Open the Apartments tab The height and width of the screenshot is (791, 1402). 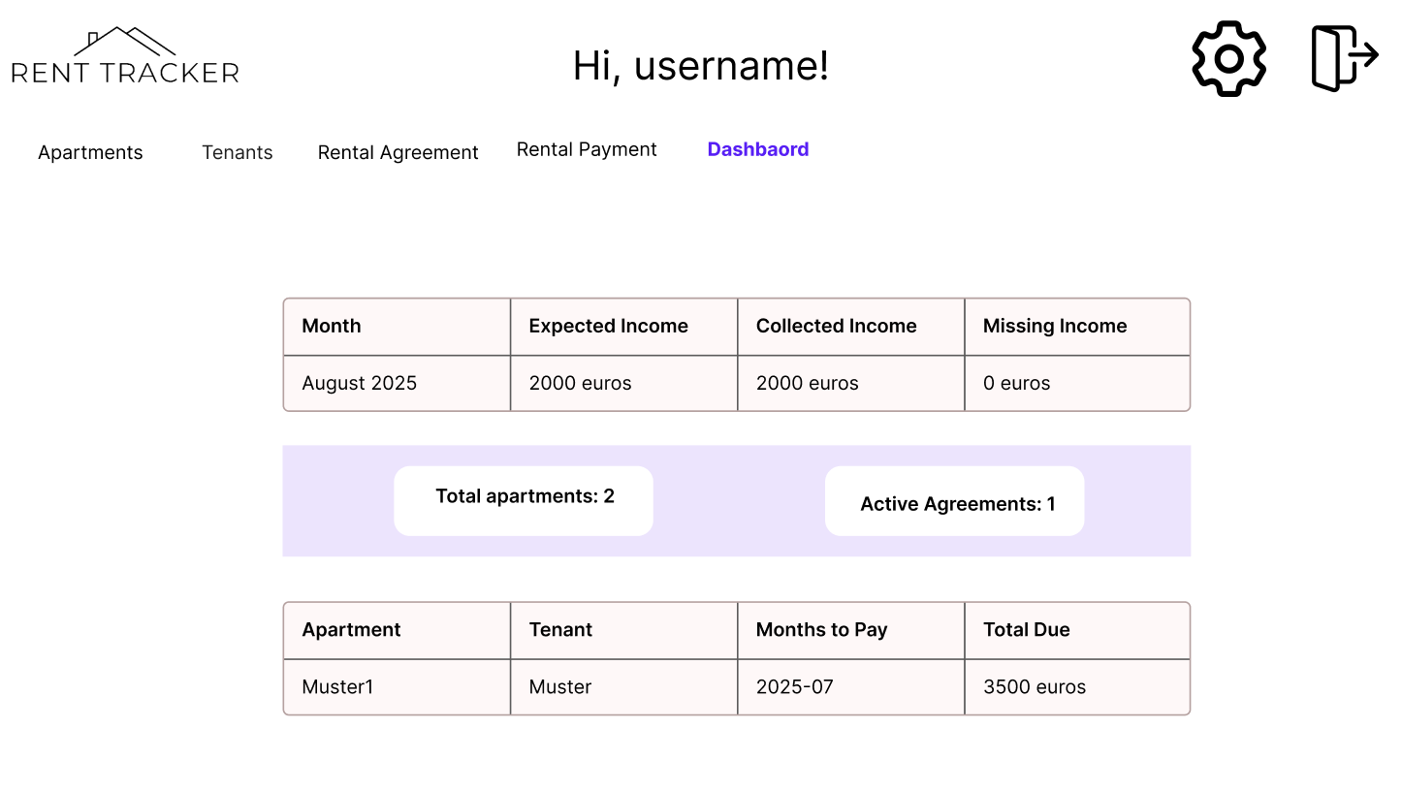coord(90,152)
